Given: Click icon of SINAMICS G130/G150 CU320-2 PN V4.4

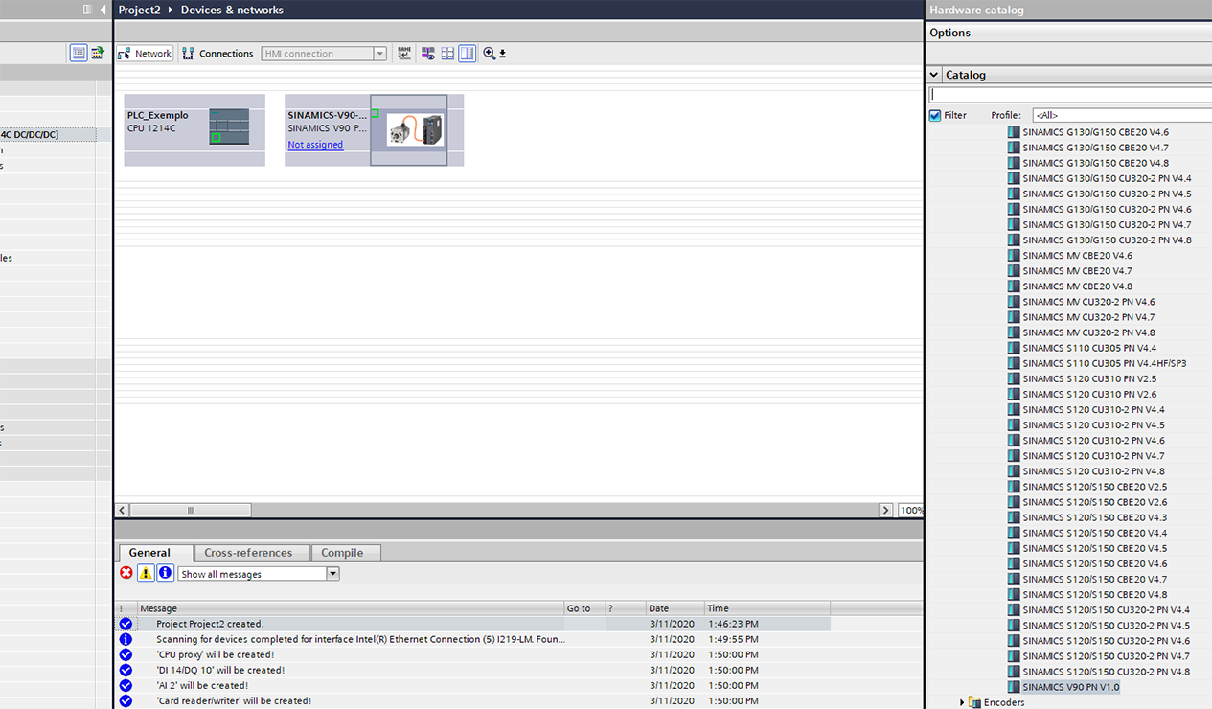Looking at the screenshot, I should (x=1014, y=178).
